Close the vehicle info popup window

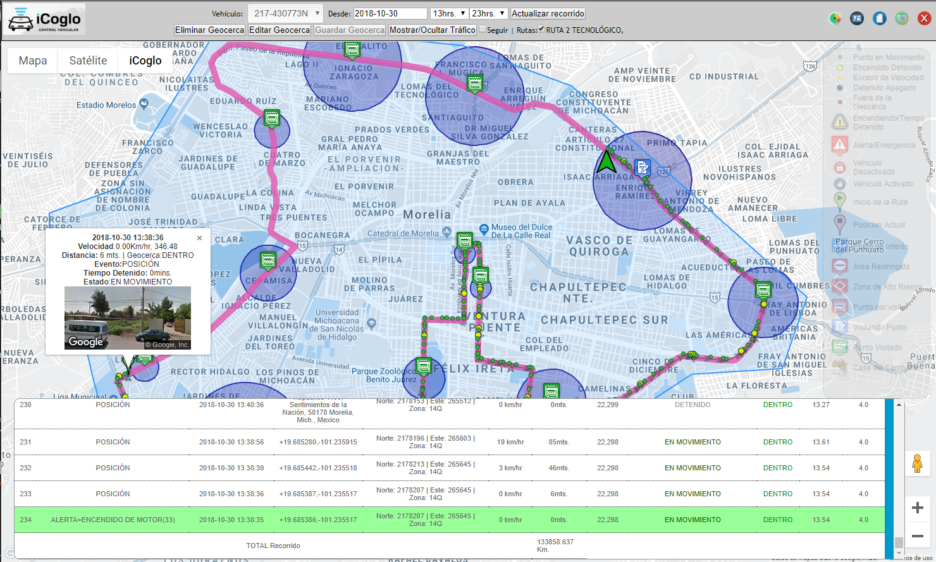199,238
